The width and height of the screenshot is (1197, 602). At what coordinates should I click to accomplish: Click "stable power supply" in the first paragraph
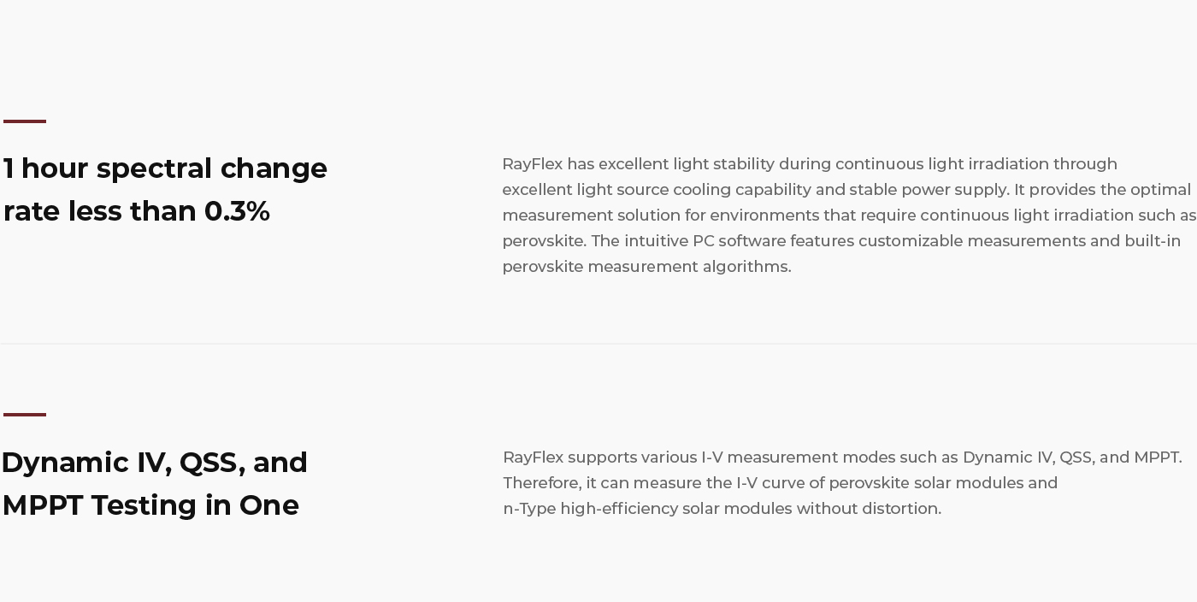[x=929, y=190]
